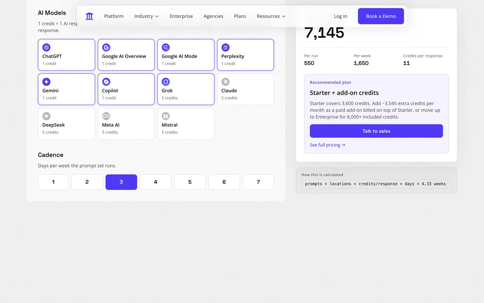Open the Enterprise nav item

[181, 16]
